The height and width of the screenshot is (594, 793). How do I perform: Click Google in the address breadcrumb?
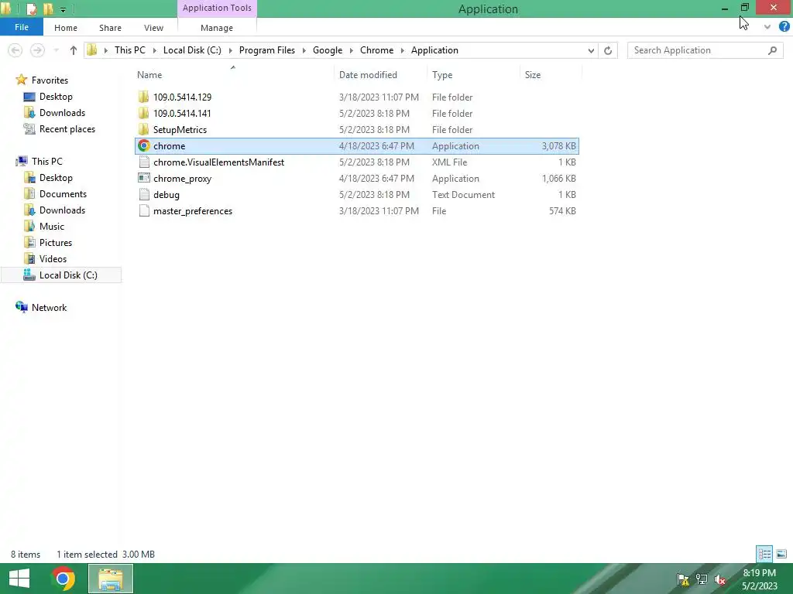(328, 50)
